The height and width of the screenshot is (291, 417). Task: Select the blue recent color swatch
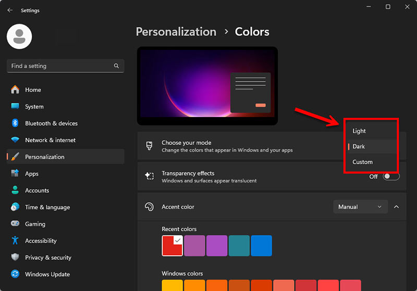pyautogui.click(x=262, y=246)
